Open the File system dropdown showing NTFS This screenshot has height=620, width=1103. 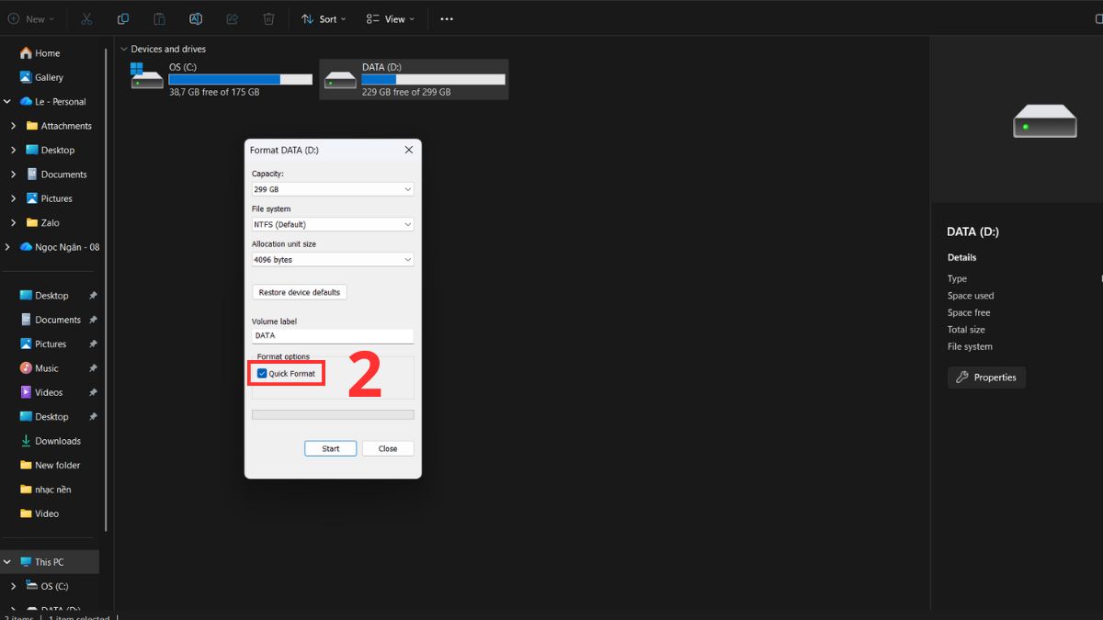[x=332, y=223]
